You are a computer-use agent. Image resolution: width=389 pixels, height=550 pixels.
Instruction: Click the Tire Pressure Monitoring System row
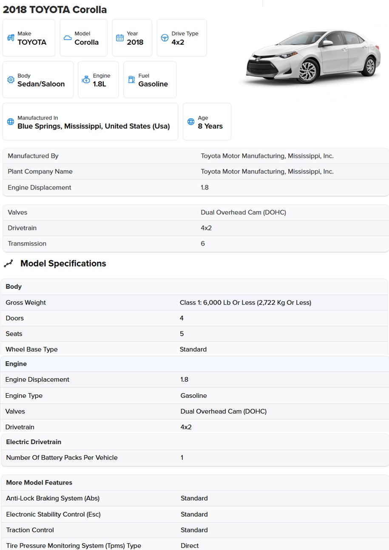point(194,545)
